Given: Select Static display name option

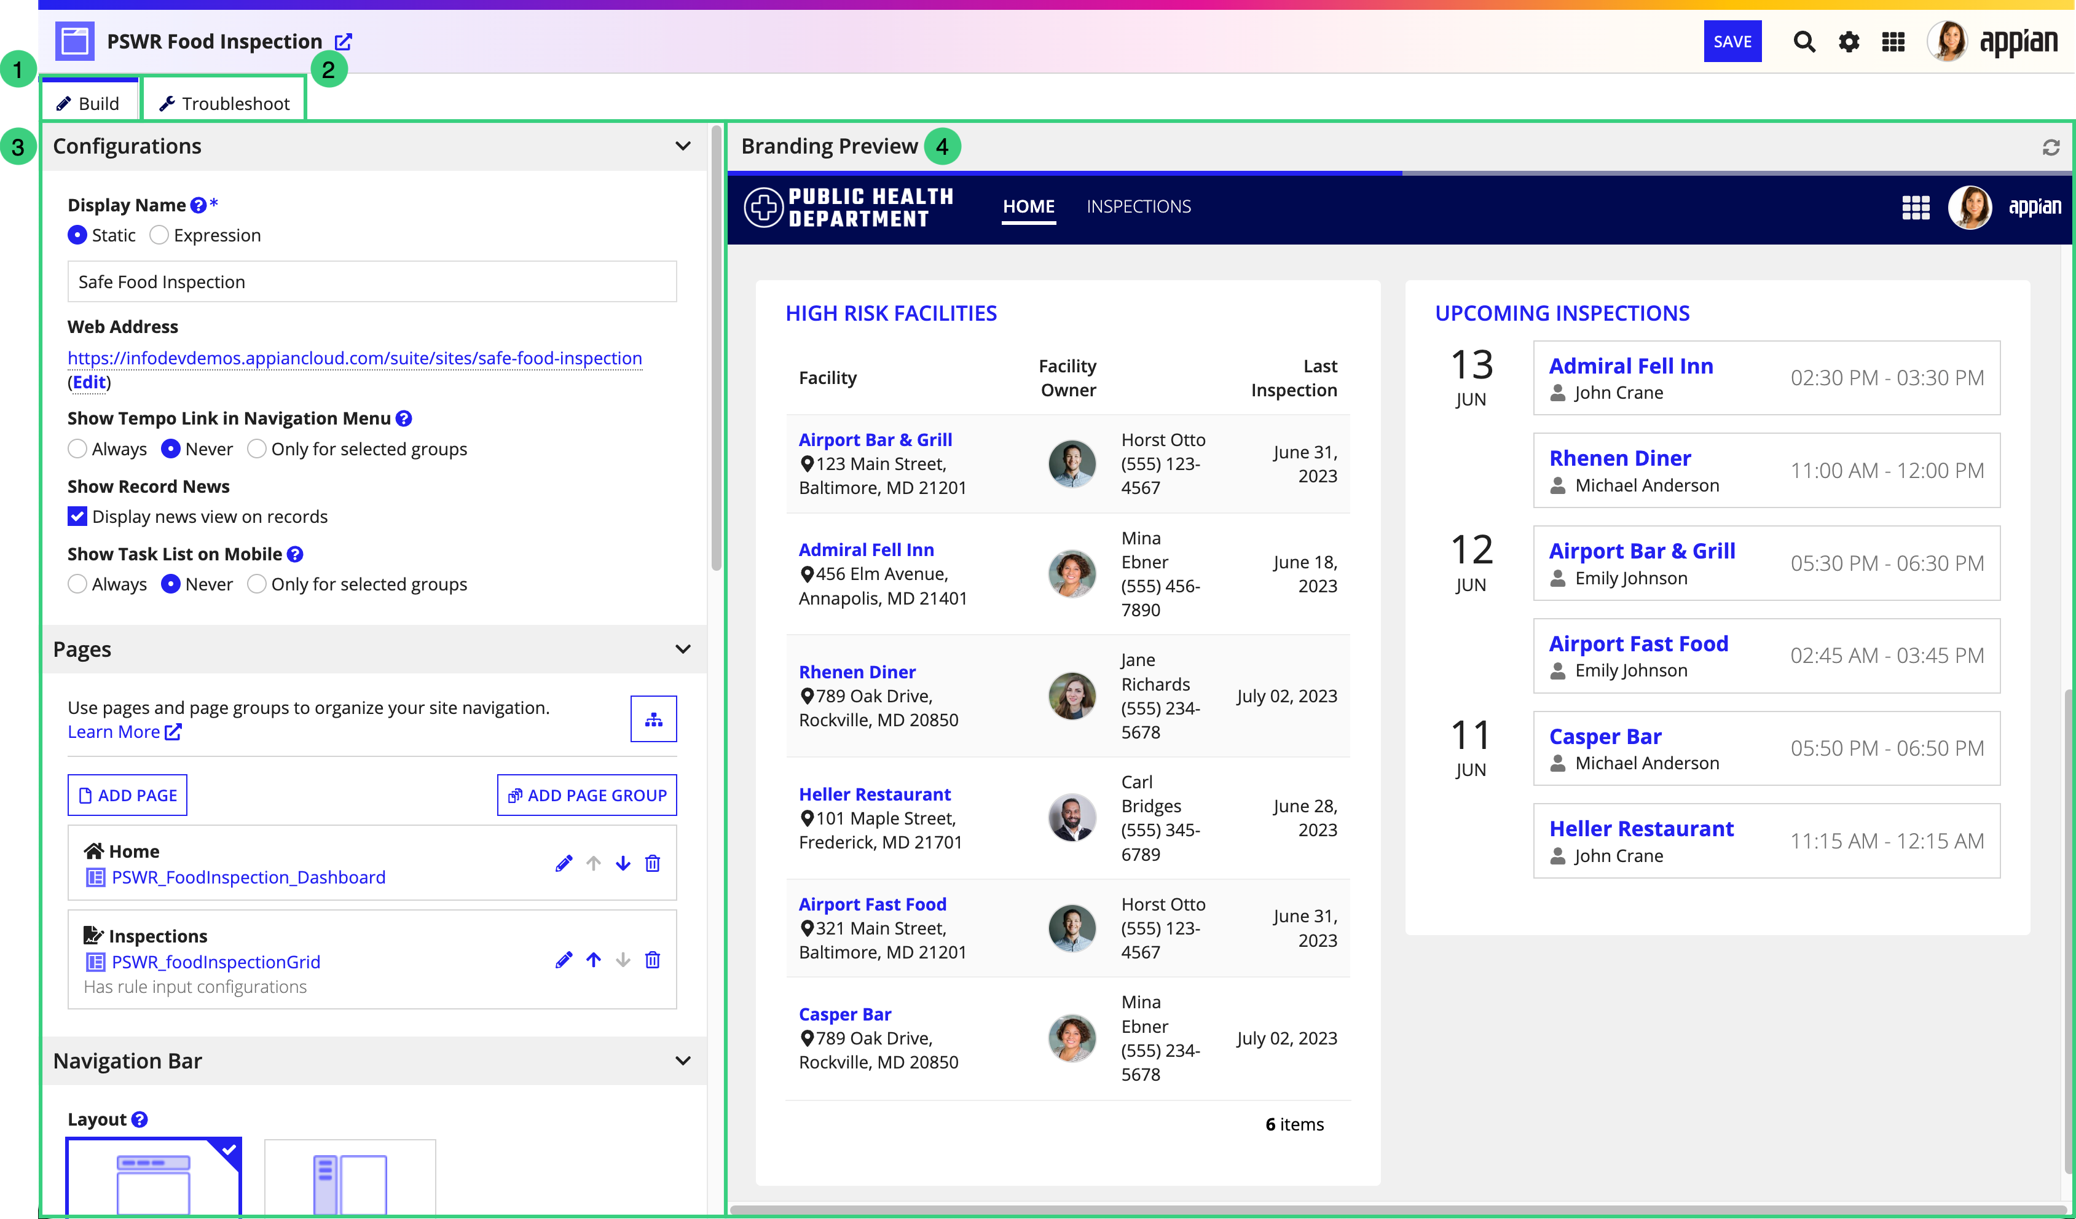Looking at the screenshot, I should 77,235.
